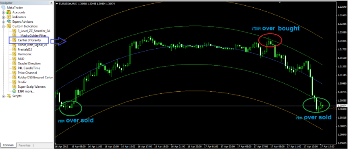The height and width of the screenshot is (149, 348).
Task: Select Center of Gravity indicator
Action: (x=29, y=40)
